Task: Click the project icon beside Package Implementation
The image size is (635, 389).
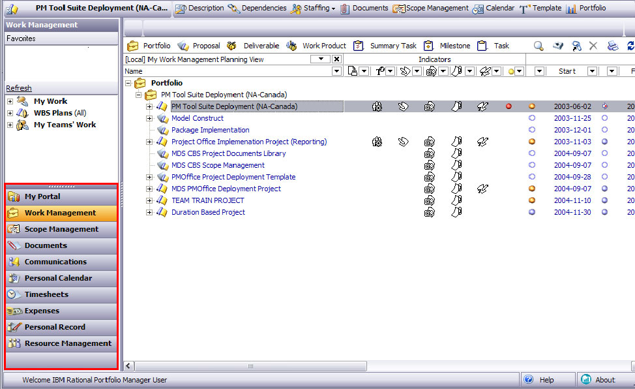Action: 163,130
